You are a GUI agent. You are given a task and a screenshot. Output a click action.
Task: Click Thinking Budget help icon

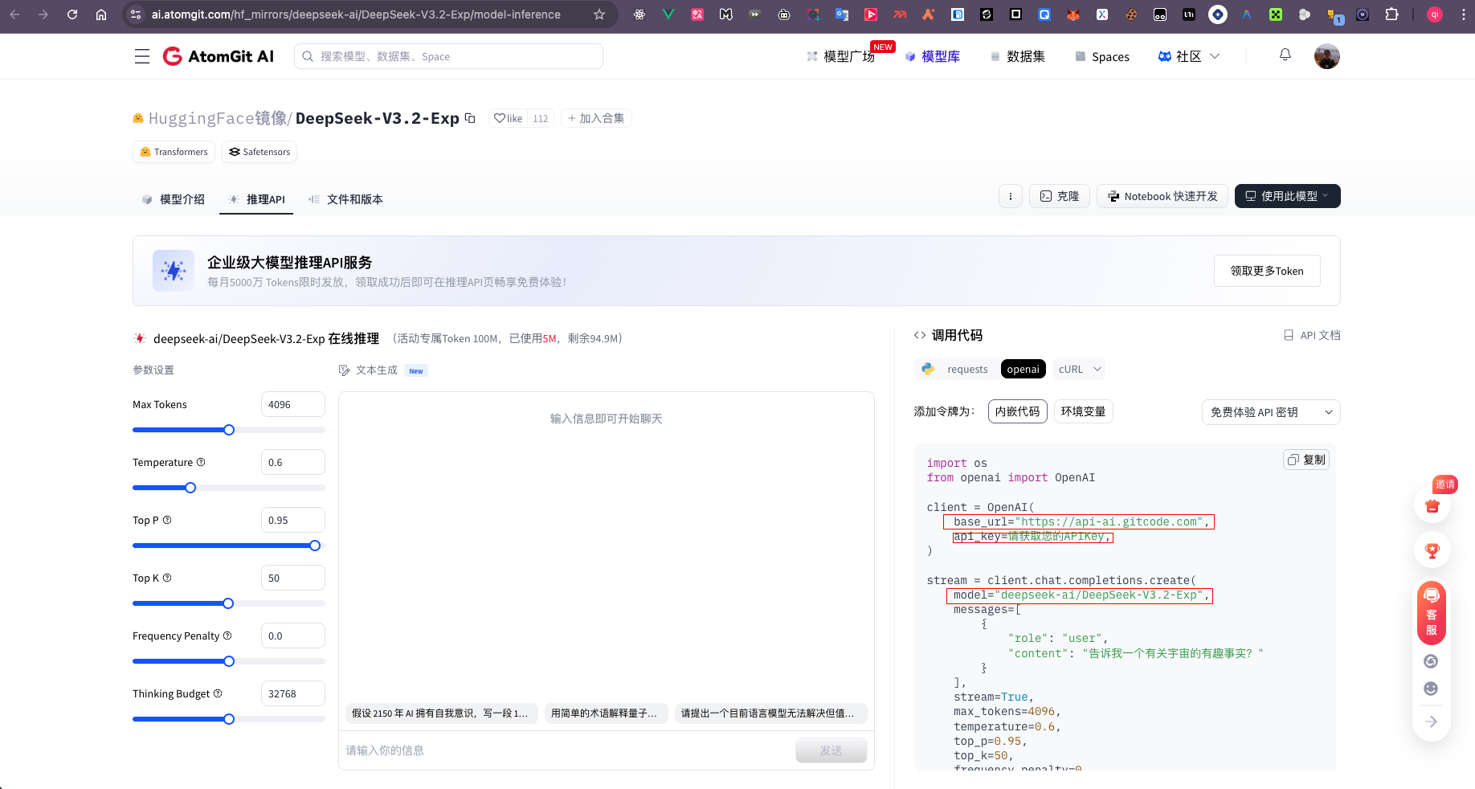point(218,693)
